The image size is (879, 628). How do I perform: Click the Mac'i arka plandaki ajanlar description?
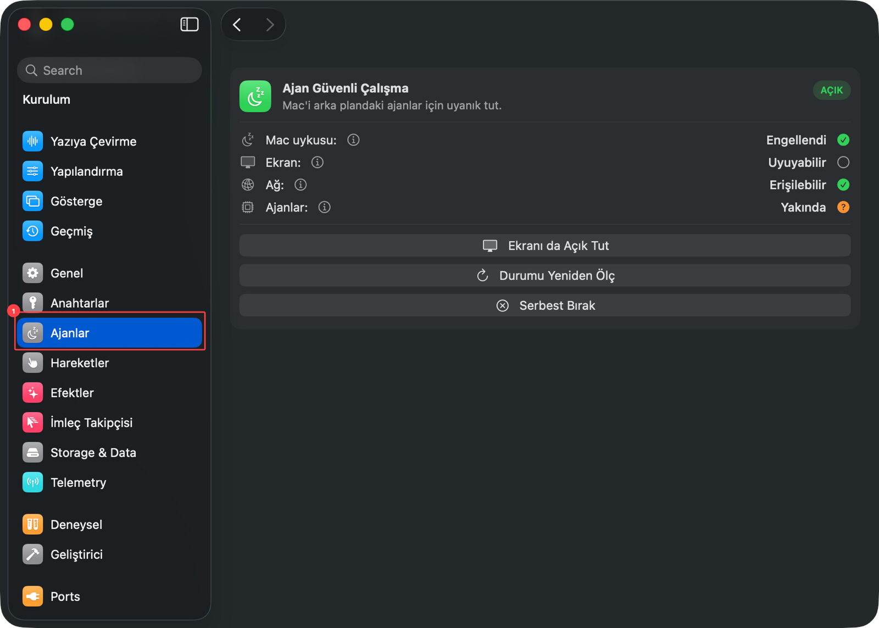tap(392, 105)
